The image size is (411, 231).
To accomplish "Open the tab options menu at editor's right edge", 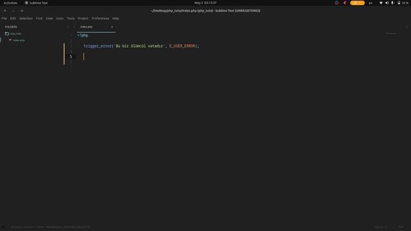I will [407, 27].
